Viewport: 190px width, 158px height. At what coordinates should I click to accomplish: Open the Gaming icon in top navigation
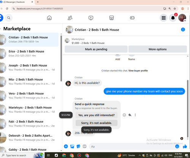[x=132, y=18]
